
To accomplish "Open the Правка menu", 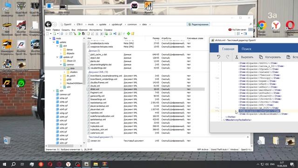I will click(x=56, y=30).
